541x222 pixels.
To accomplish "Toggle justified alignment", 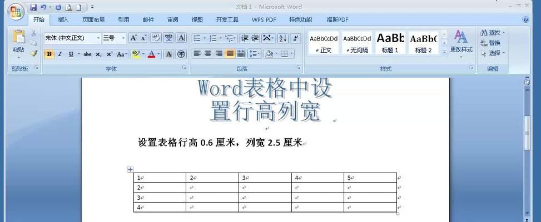I will (230, 54).
